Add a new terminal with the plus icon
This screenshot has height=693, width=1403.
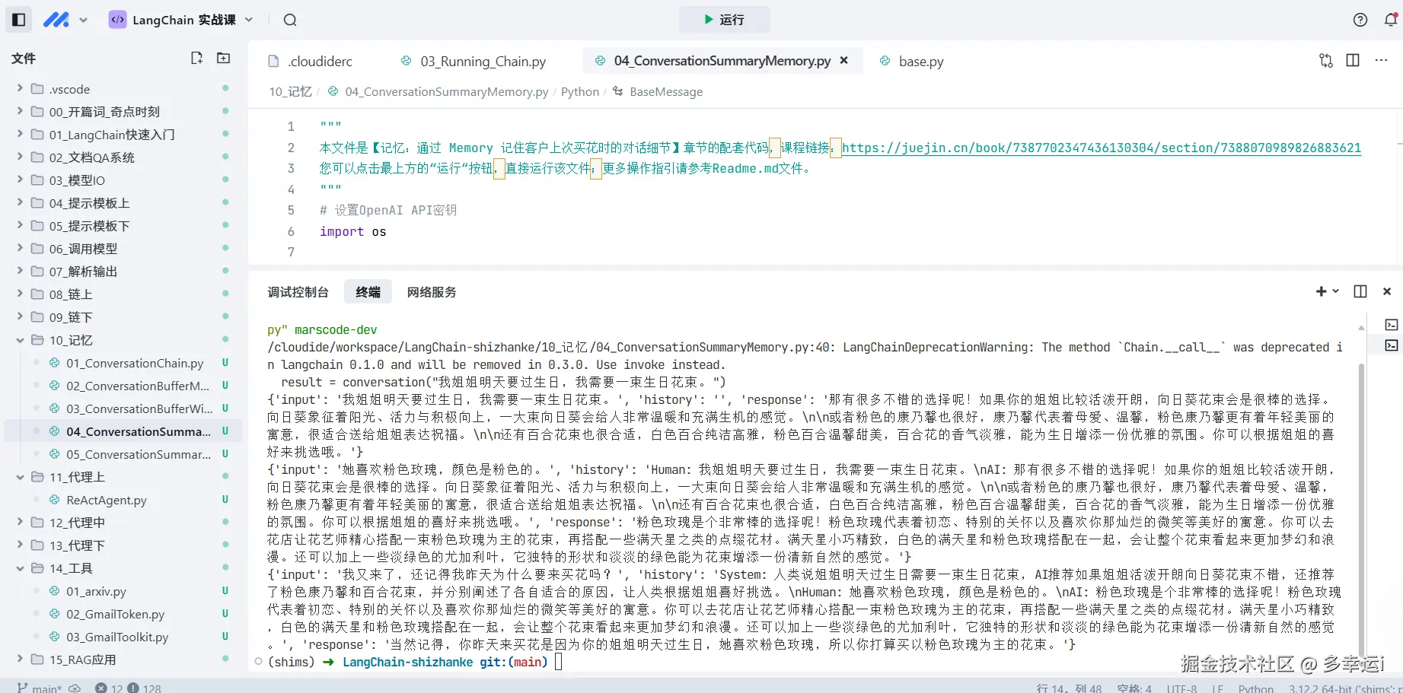1322,291
